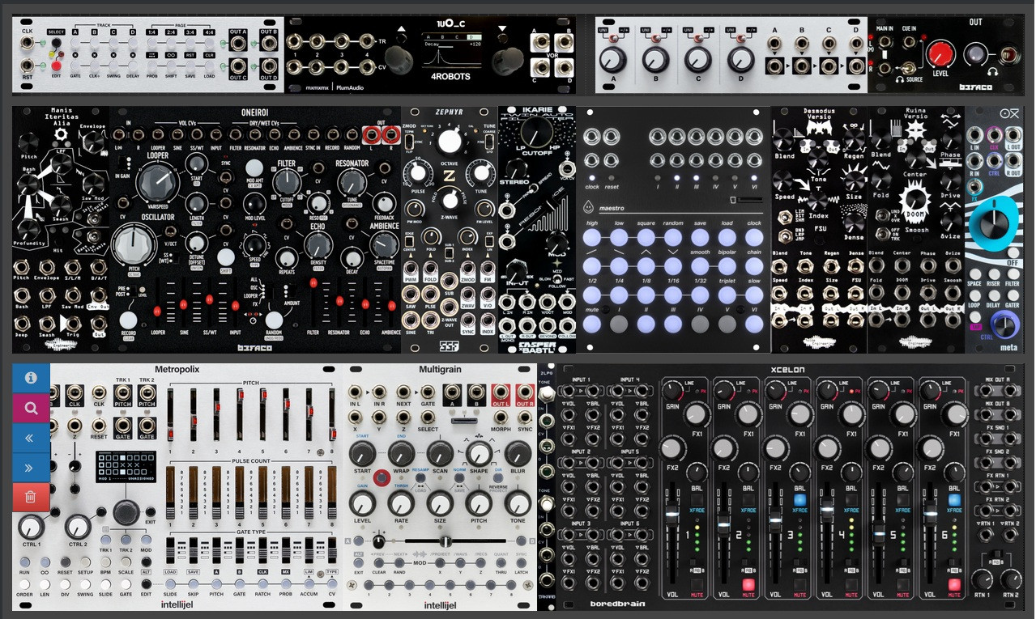Click Metropolix stage button labeled ACCUM
The image size is (1036, 619).
308,584
